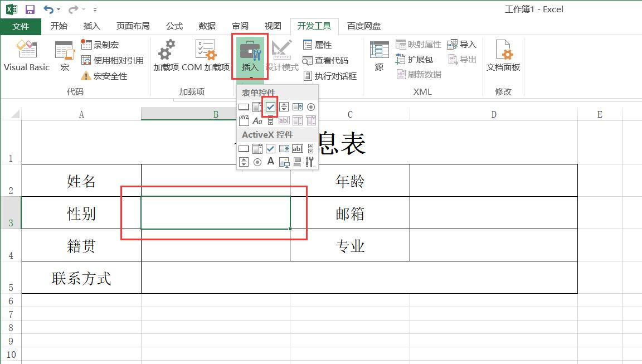642x364 pixels.
Task: Click 映射属性 map properties
Action: (419, 44)
